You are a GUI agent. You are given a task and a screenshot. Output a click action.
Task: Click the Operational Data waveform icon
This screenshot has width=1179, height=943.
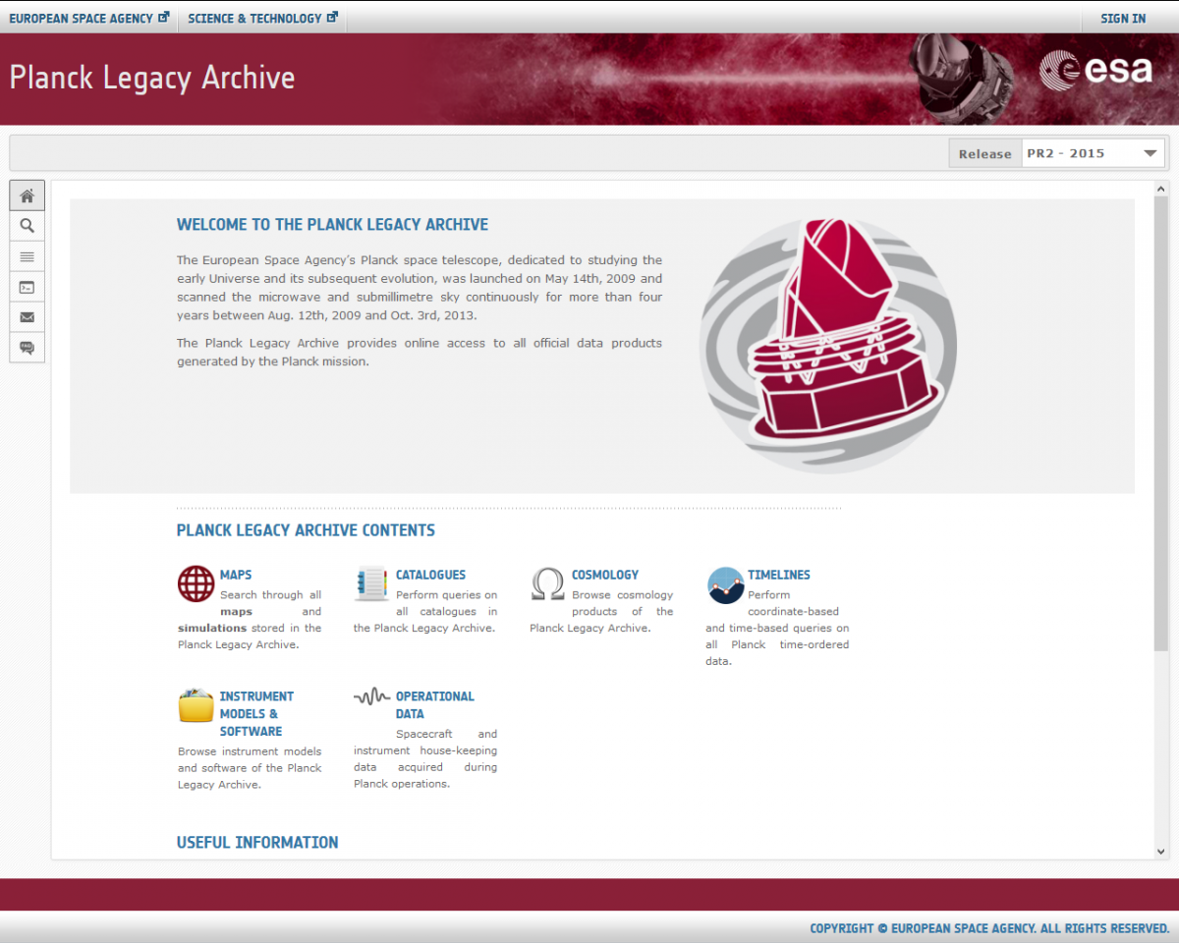click(x=371, y=696)
